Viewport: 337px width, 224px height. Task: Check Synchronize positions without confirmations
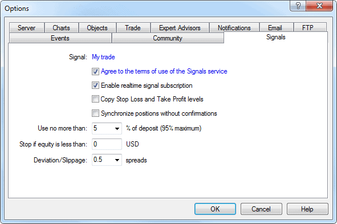95,113
